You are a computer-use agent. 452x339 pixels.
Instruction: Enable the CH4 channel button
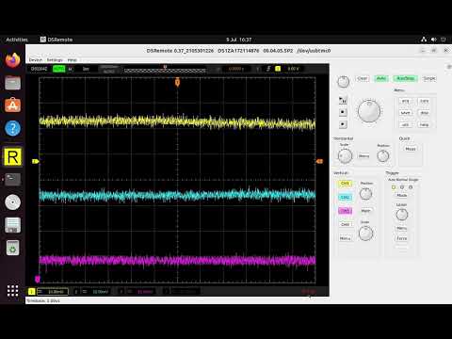(x=346, y=224)
